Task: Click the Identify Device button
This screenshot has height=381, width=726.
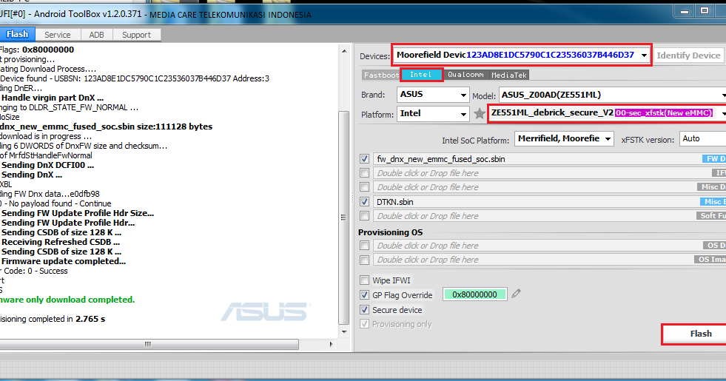Action: pyautogui.click(x=688, y=55)
